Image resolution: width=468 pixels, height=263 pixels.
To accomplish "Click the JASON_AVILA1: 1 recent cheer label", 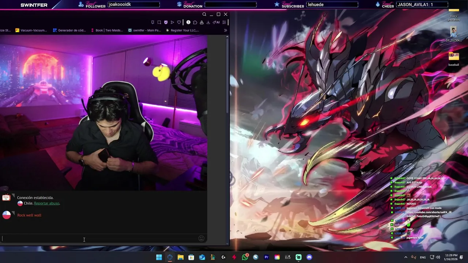I will pos(422,4).
